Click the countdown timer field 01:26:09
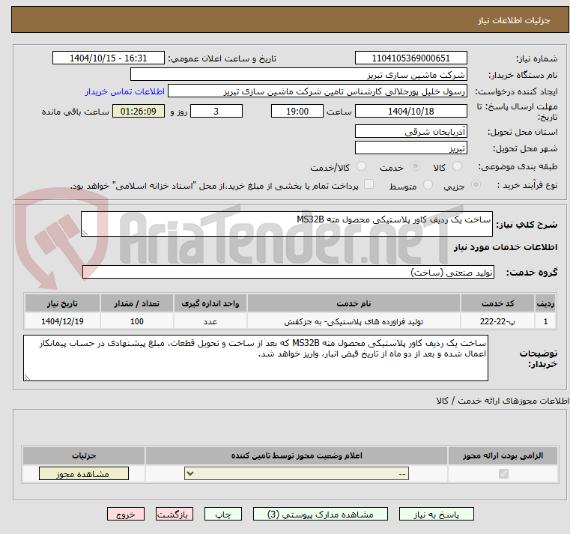 pyautogui.click(x=138, y=111)
